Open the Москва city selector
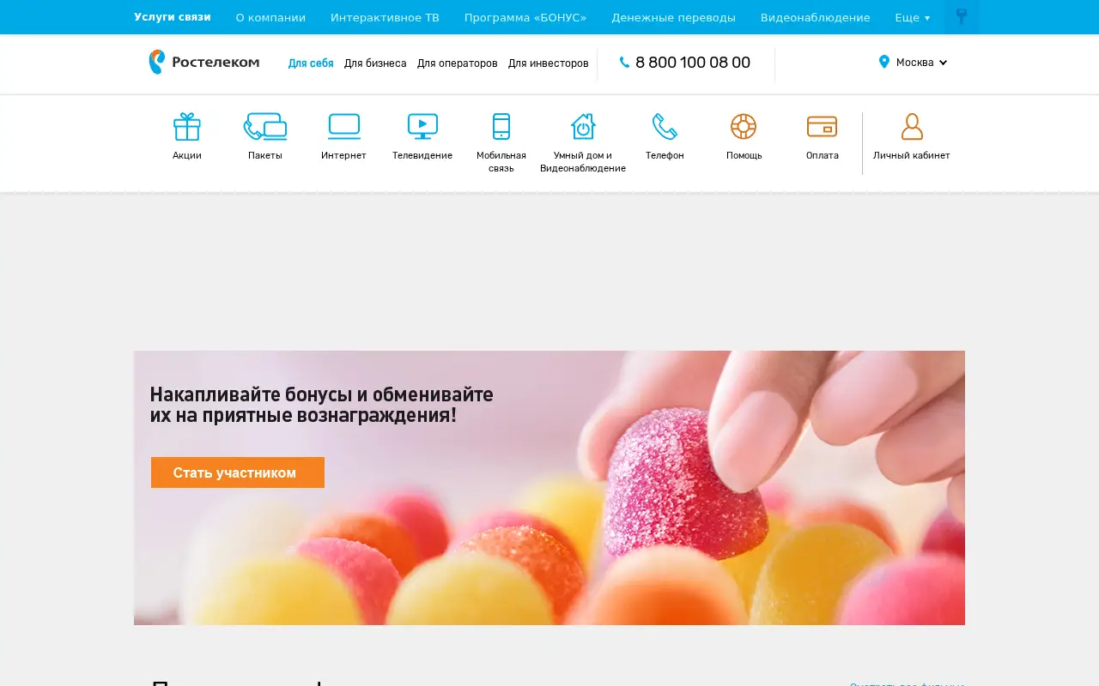The width and height of the screenshot is (1099, 686). click(914, 62)
